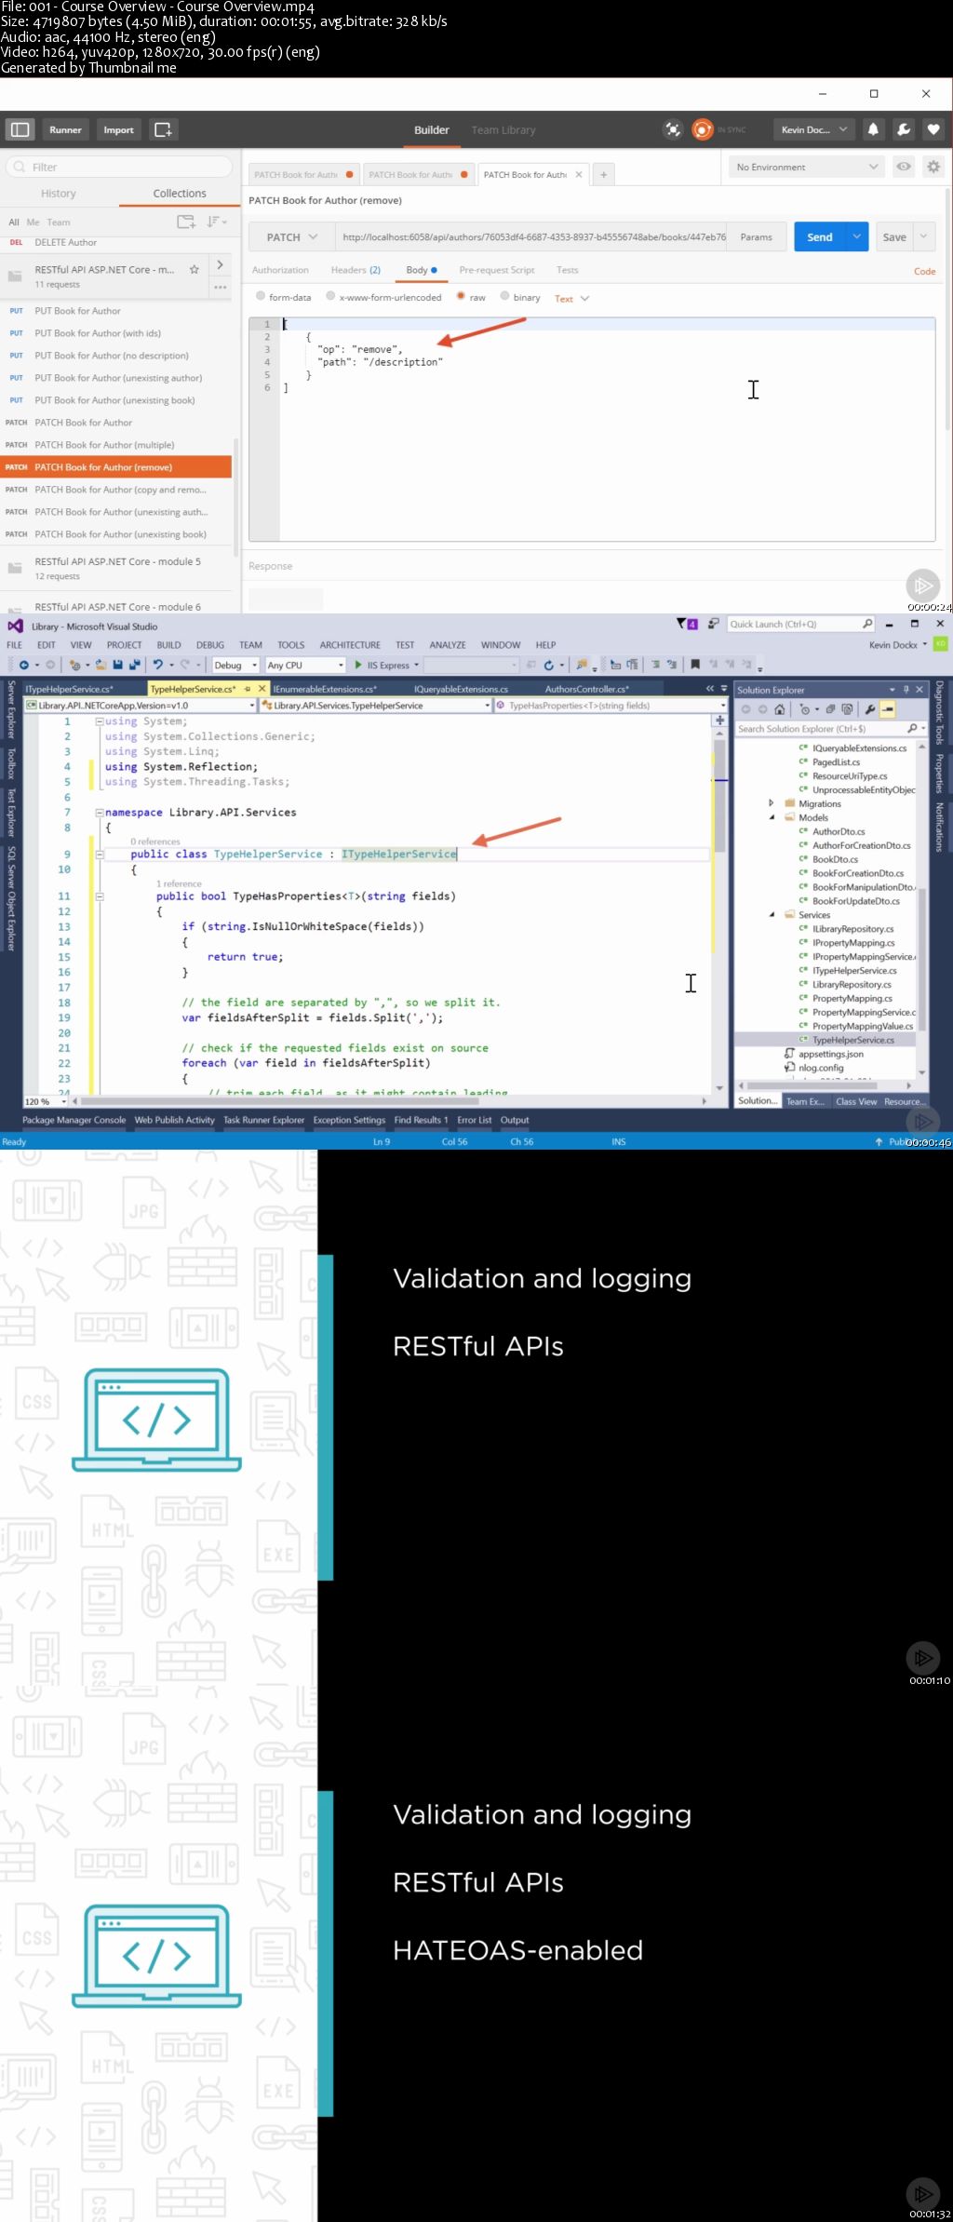Click the request URL field
This screenshot has width=953, height=2222.
pos(531,237)
